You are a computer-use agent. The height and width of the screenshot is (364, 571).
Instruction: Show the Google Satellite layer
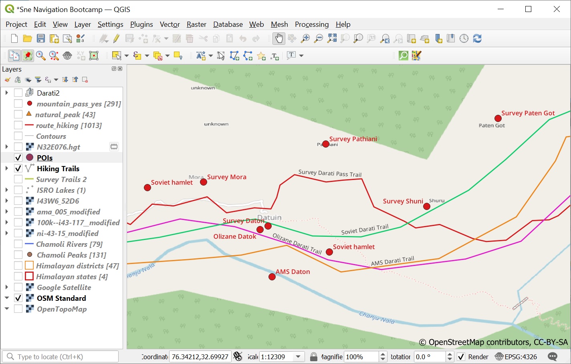click(18, 287)
